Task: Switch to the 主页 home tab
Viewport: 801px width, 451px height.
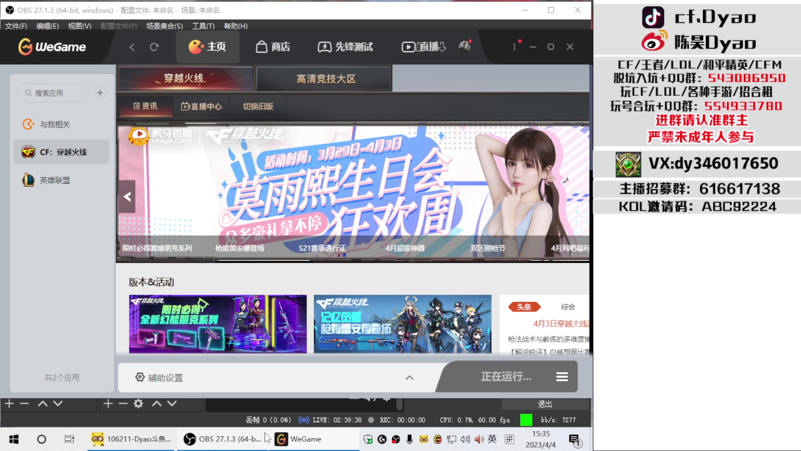Action: coord(207,47)
